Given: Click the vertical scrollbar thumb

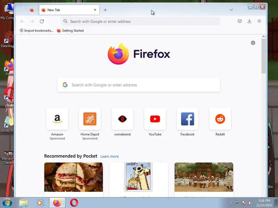Looking at the screenshot, I should coord(264,56).
